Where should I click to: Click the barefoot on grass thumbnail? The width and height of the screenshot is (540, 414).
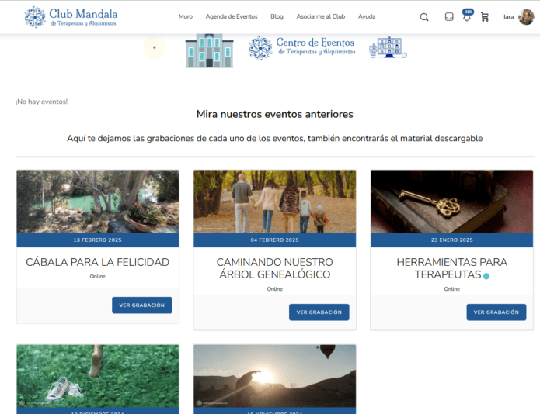click(x=97, y=376)
